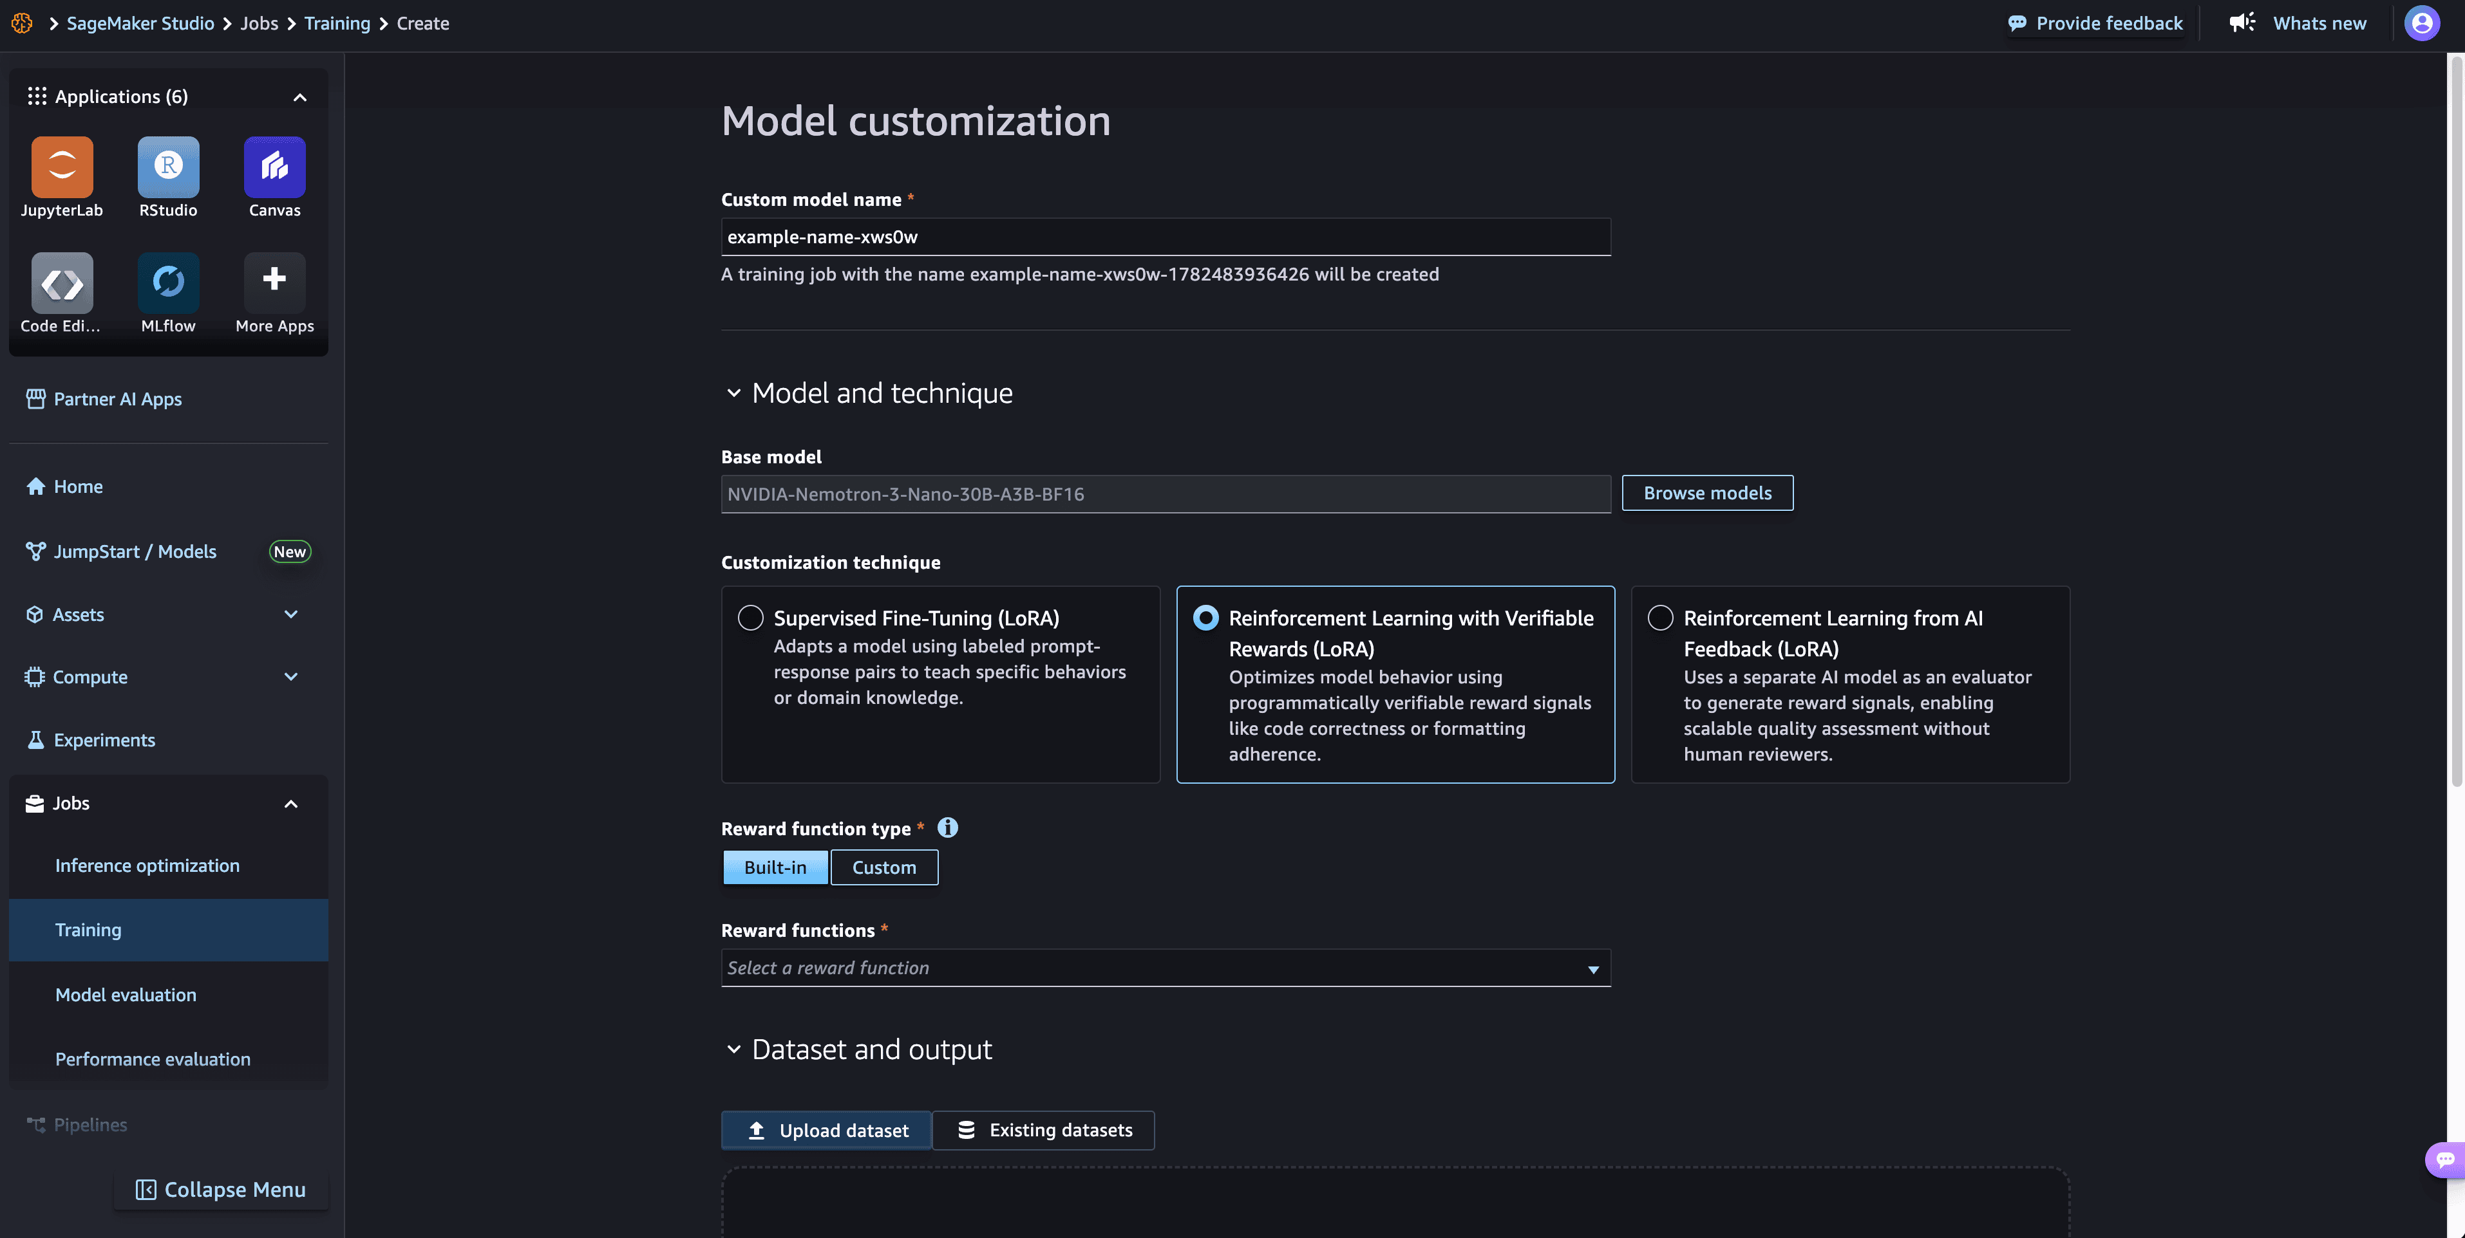Open the Reward functions dropdown

coord(1166,968)
